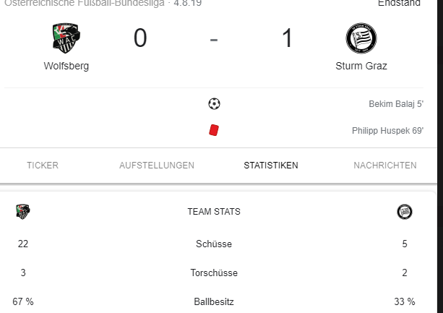Click small Wolfsberg logo in Team Stats
The height and width of the screenshot is (313, 443).
(23, 212)
